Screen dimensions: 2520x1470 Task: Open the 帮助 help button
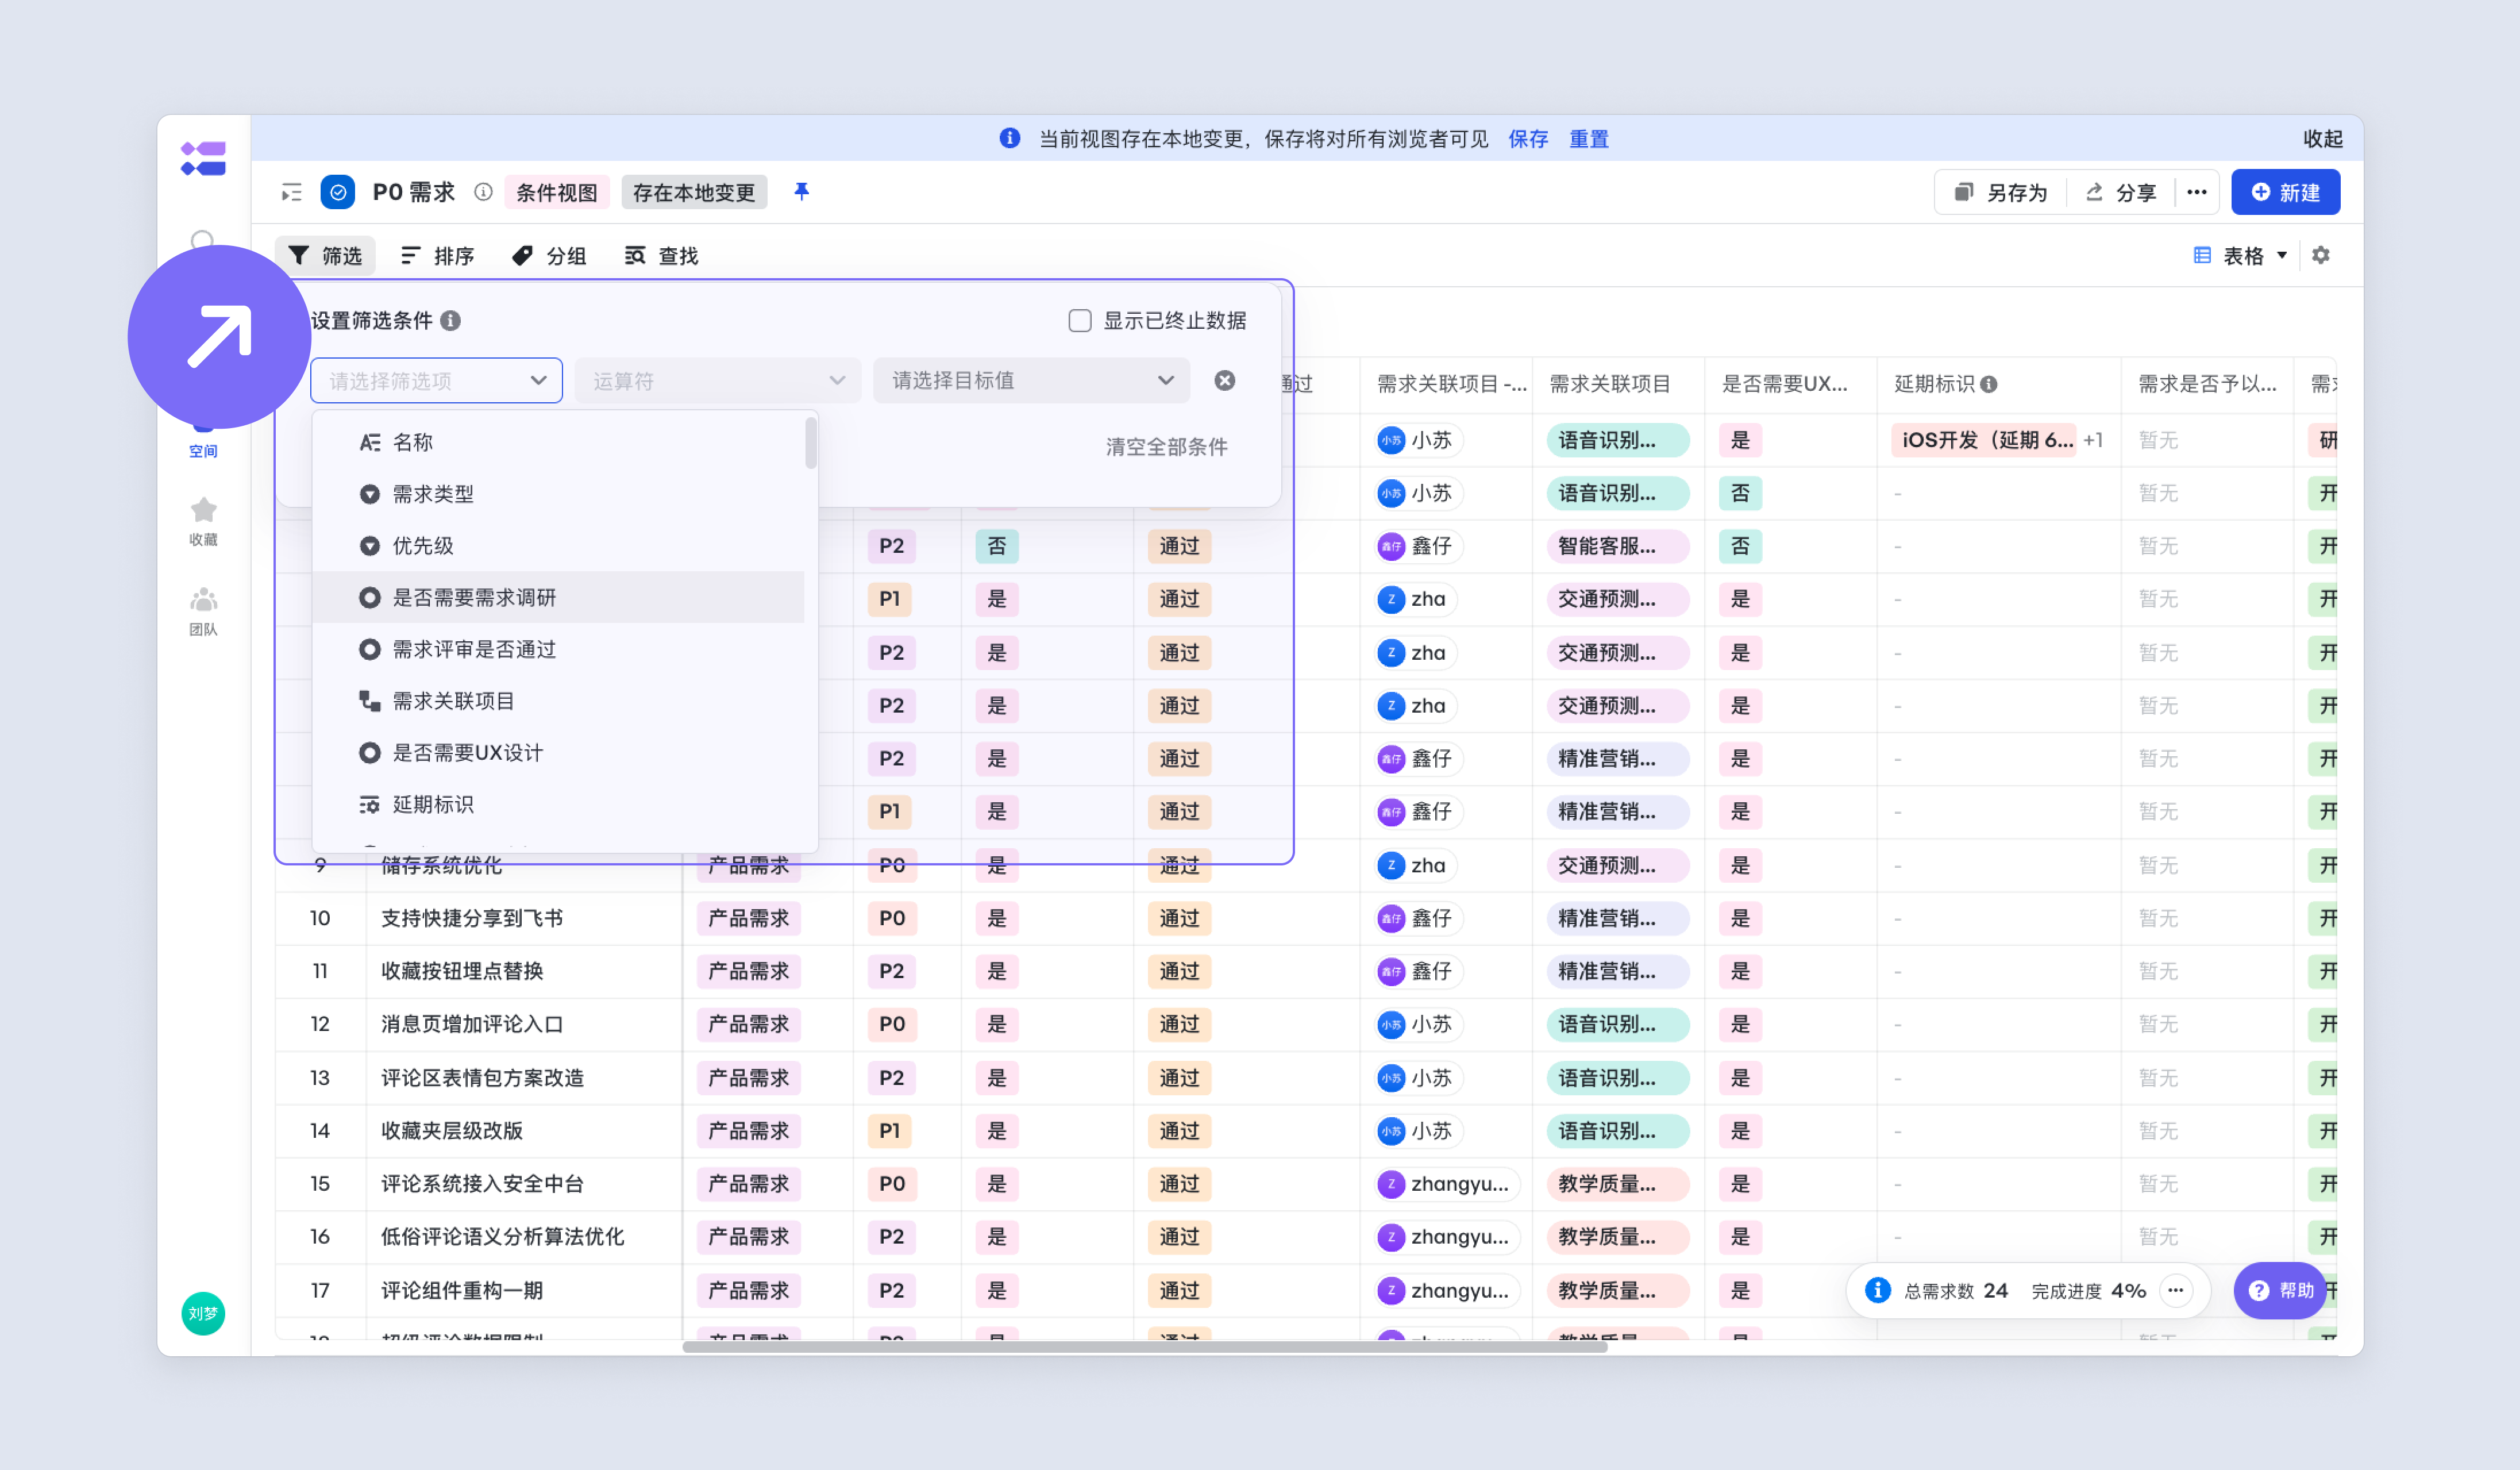(x=2280, y=1290)
